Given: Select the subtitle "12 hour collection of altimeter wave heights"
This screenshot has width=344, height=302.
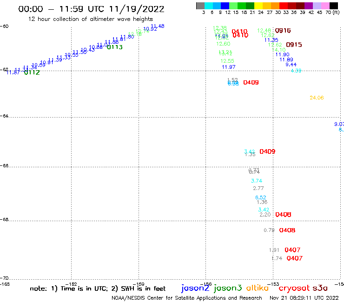Looking at the screenshot, I should point(90,19).
